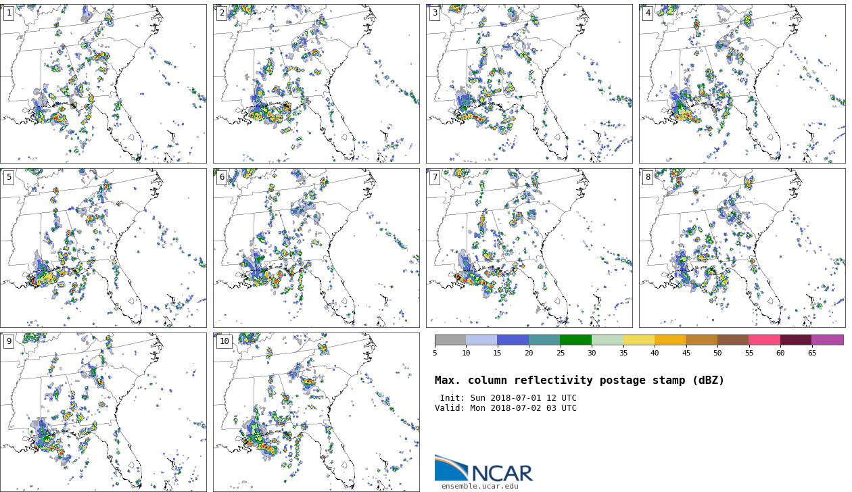Click the member number 5 label box
The image size is (852, 492).
(9, 177)
